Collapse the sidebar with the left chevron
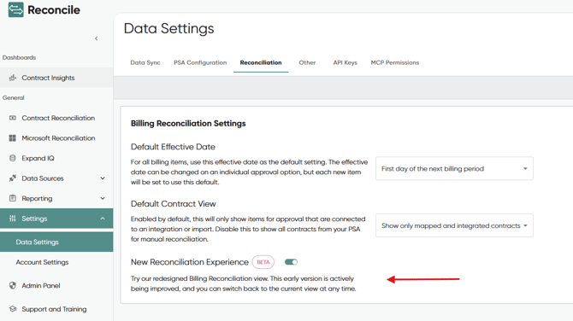573x321 pixels. (x=96, y=38)
